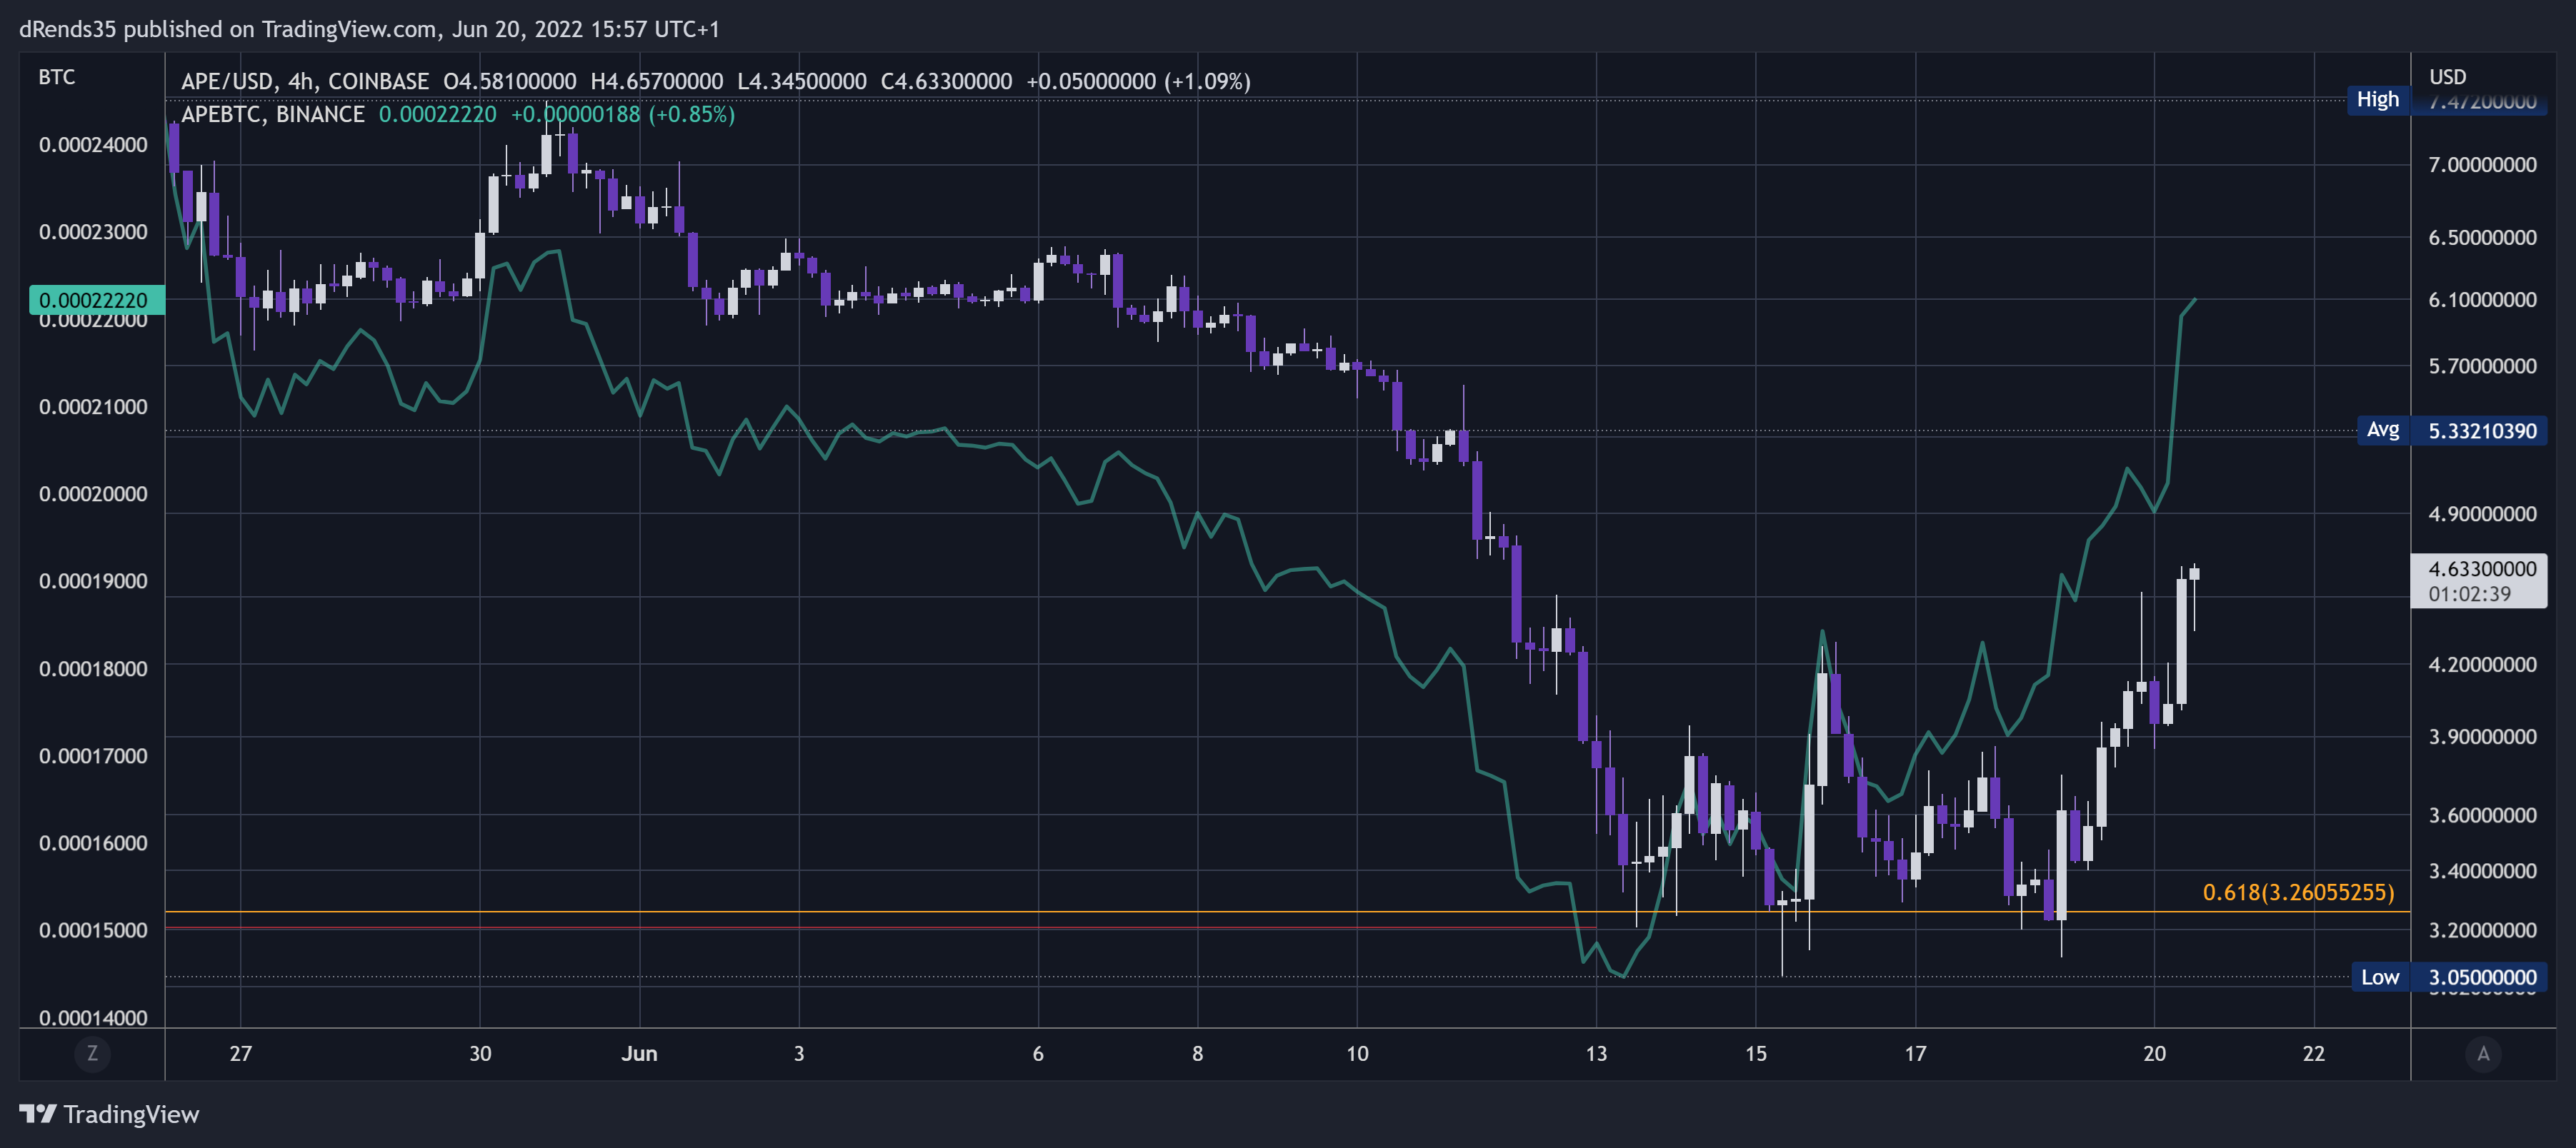Viewport: 2576px width, 1148px height.
Task: Click the O4.58100000 open value in header
Action: (x=509, y=81)
